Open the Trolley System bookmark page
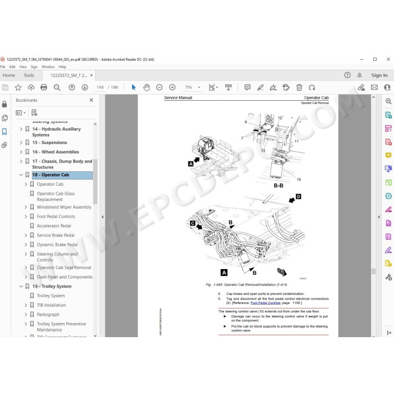This screenshot has height=394, width=394. click(x=51, y=295)
